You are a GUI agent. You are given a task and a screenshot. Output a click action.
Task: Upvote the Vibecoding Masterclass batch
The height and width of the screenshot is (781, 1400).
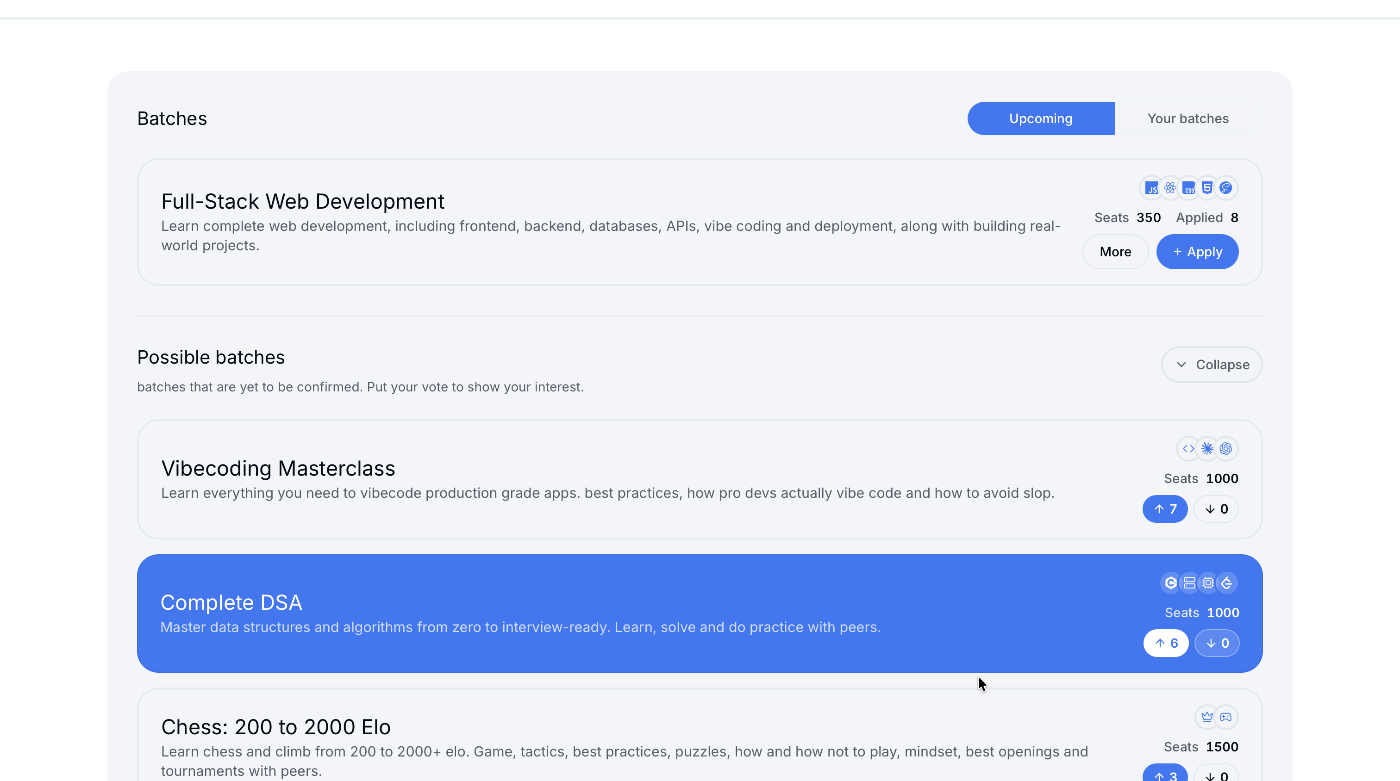(x=1165, y=509)
